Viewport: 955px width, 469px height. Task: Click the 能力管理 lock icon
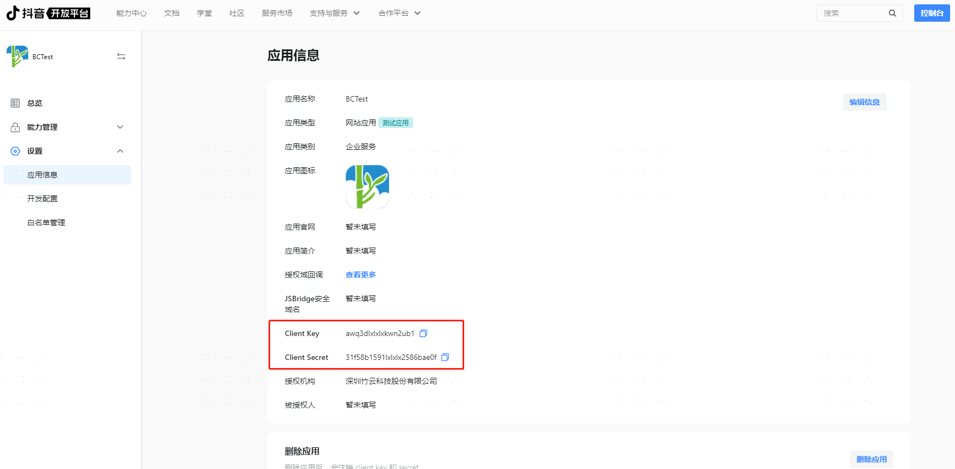[x=15, y=127]
